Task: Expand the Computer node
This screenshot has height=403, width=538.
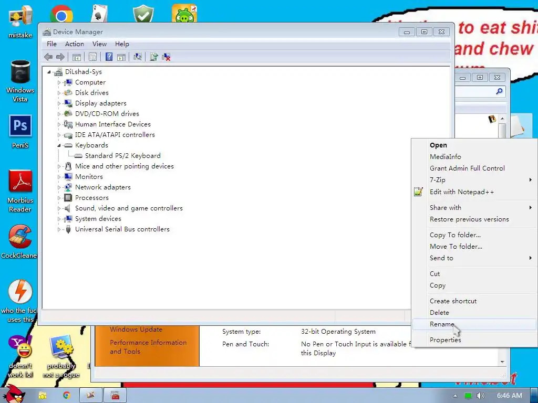Action: tap(59, 82)
